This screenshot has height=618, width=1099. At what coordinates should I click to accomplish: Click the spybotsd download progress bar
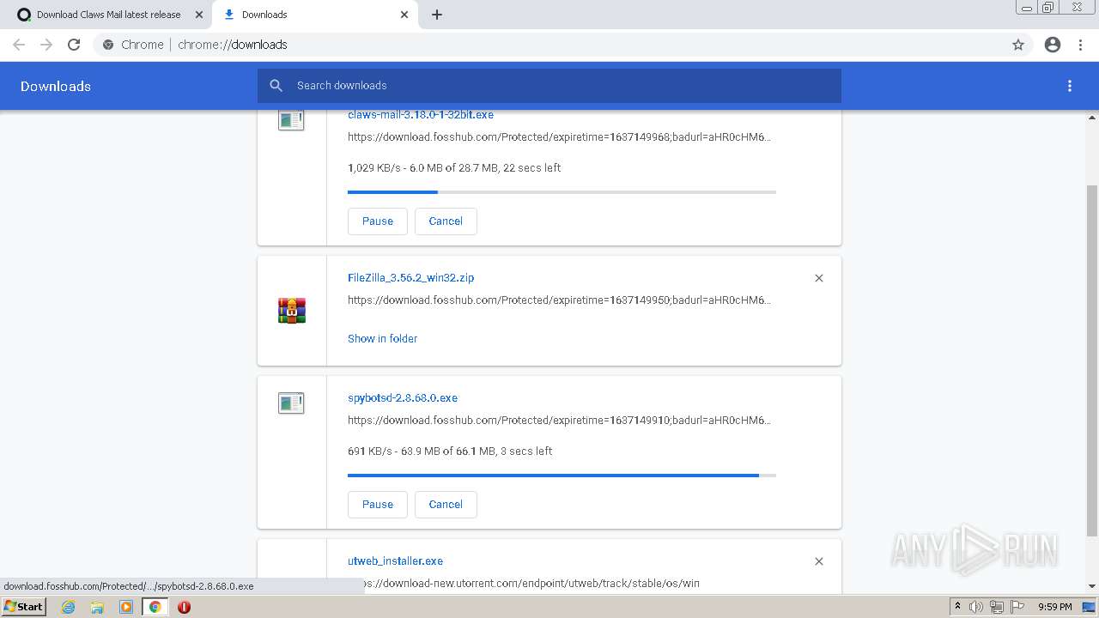click(562, 475)
